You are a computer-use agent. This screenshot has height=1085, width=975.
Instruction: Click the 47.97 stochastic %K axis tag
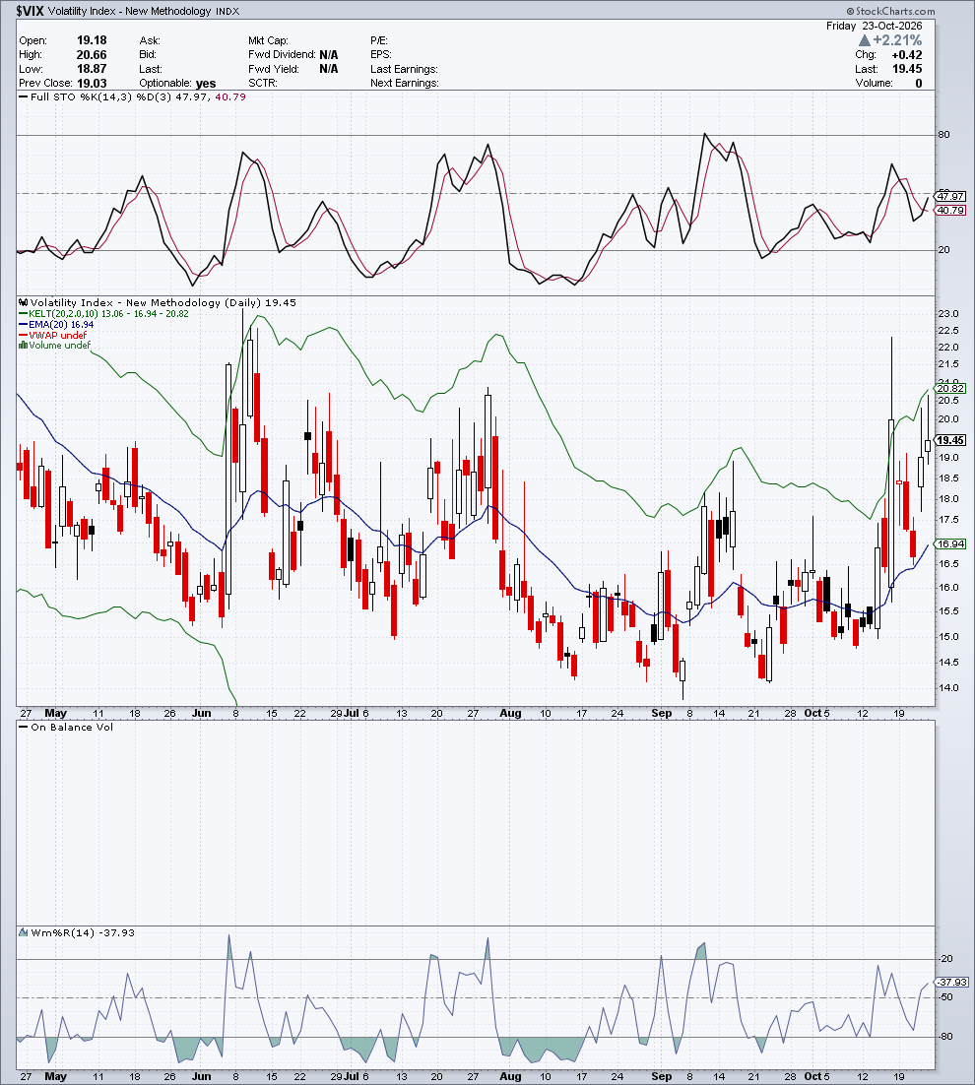pos(950,197)
